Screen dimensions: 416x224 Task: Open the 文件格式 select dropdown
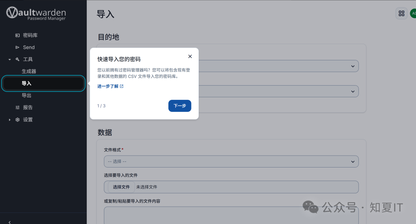(x=231, y=161)
